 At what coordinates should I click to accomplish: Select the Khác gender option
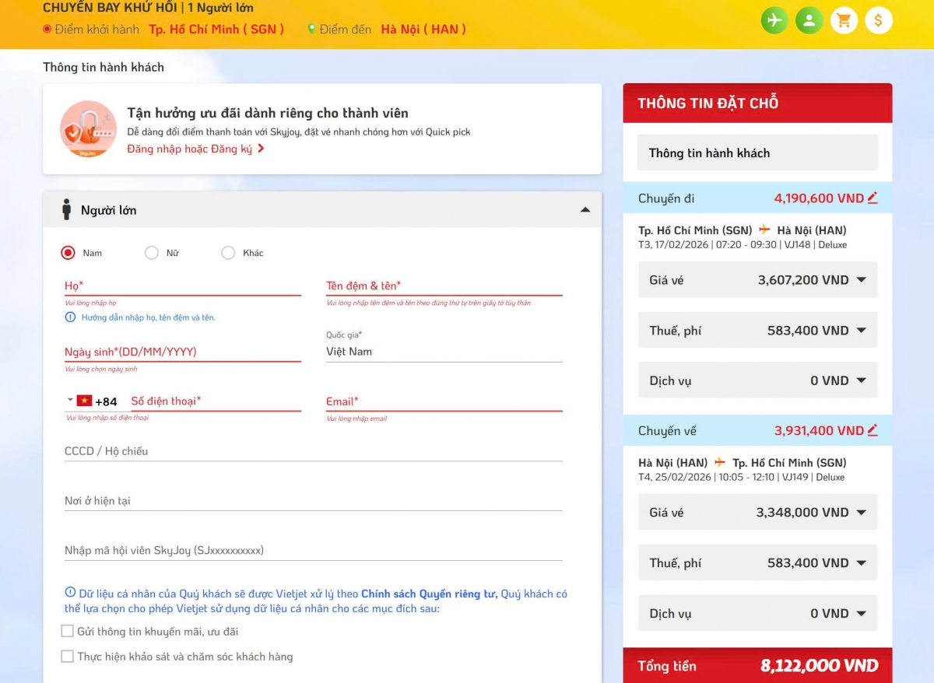click(228, 253)
